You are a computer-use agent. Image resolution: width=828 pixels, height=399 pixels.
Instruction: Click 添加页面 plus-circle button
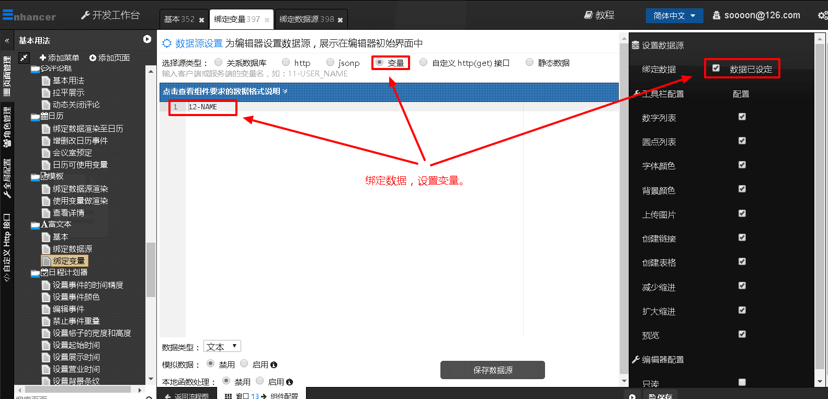(x=109, y=58)
